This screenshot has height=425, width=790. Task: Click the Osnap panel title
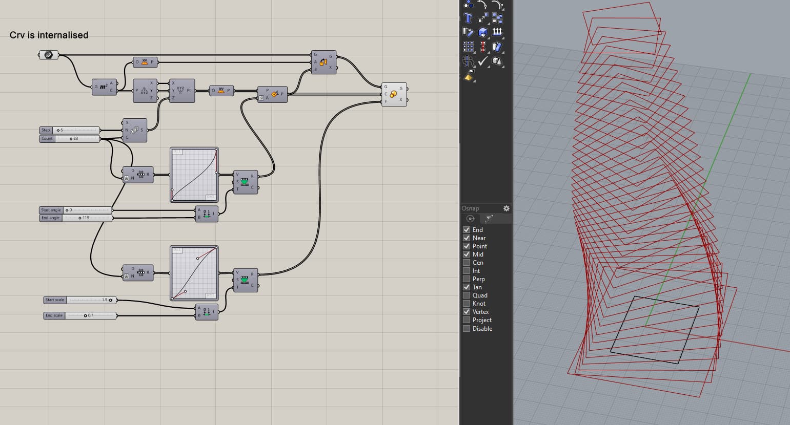(470, 208)
